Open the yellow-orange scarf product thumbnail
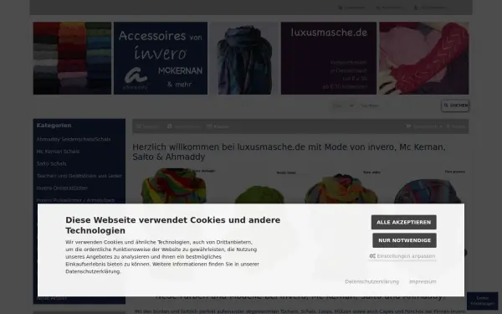 [341, 188]
